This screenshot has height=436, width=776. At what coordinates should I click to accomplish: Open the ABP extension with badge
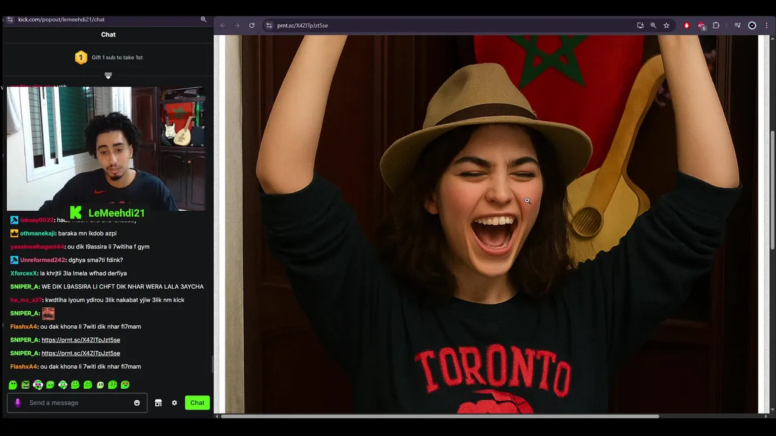click(701, 25)
